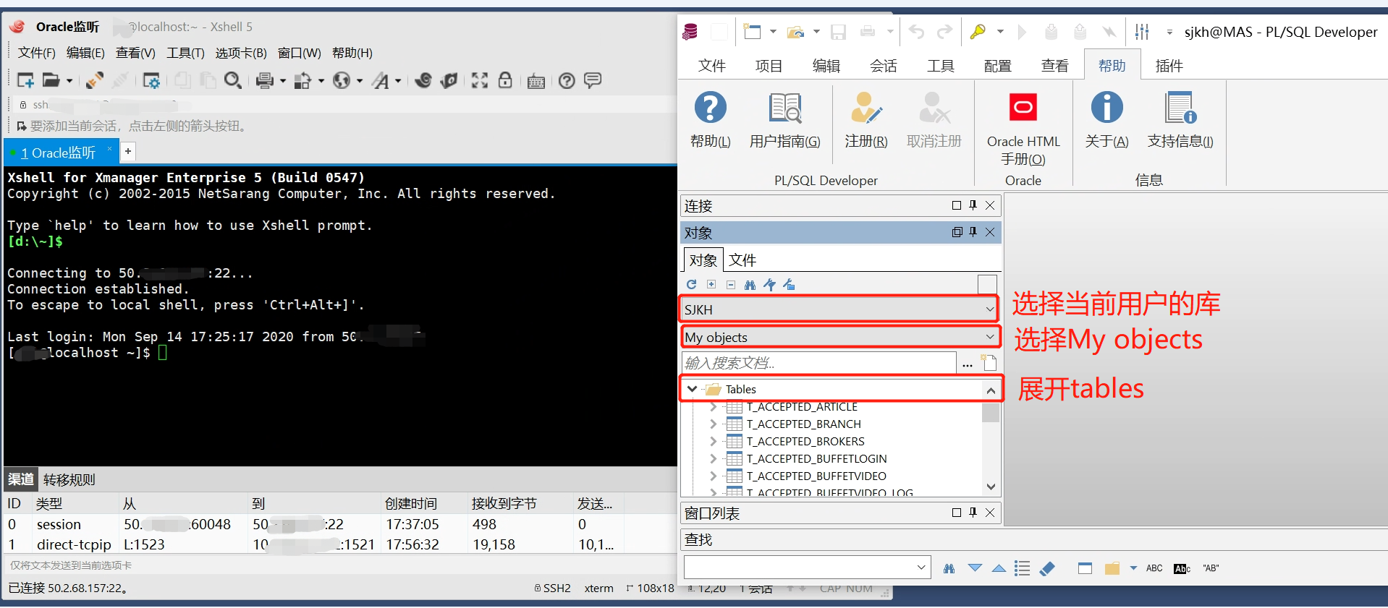
Task: Open SJKH user dropdown
Action: pyautogui.click(x=989, y=309)
